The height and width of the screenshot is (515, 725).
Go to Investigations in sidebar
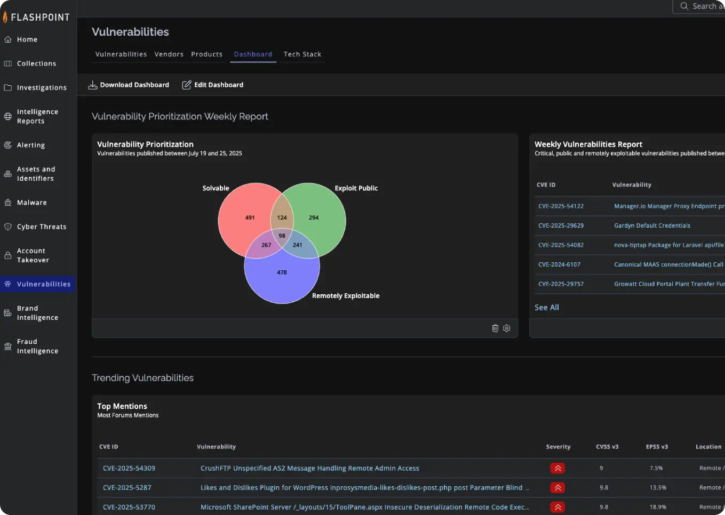[x=42, y=87]
